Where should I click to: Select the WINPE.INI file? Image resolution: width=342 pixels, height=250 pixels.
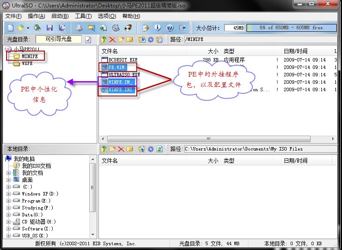(119, 90)
